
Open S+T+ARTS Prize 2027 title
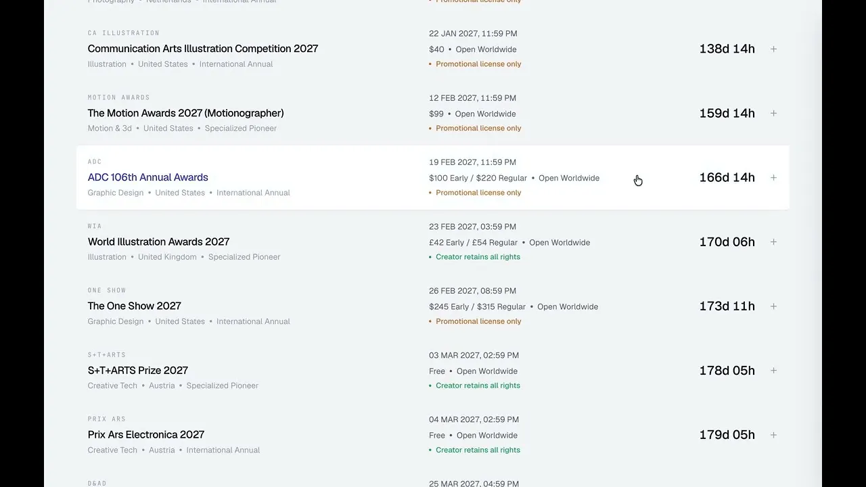138,370
